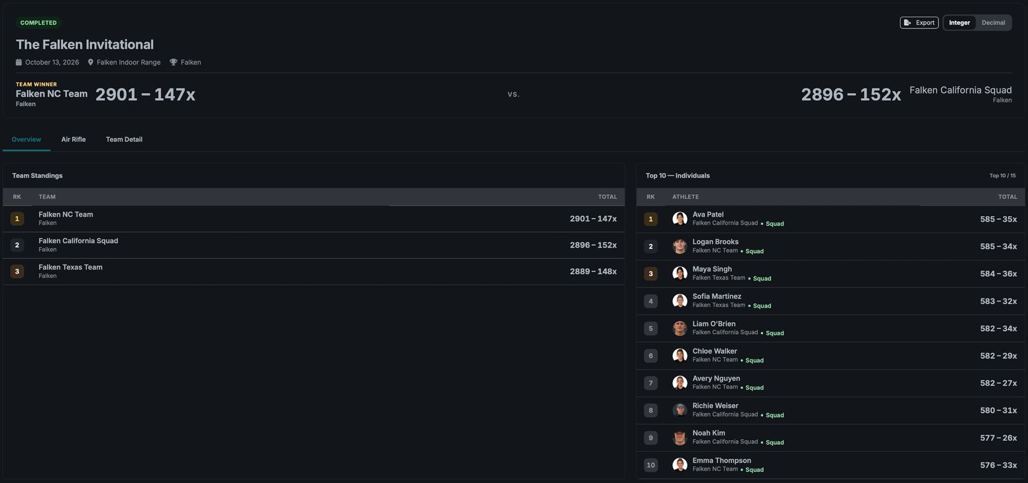Click the trophy icon beside Falken
Viewport: 1028px width, 483px height.
coord(173,62)
